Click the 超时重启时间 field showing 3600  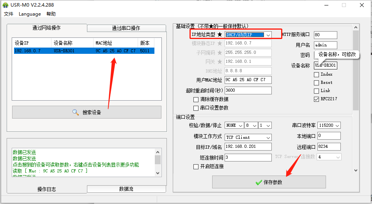(x=248, y=90)
